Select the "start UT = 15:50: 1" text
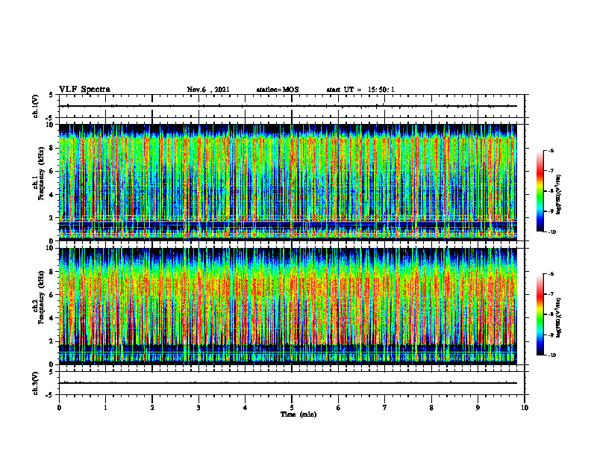591x457 pixels. pyautogui.click(x=360, y=90)
